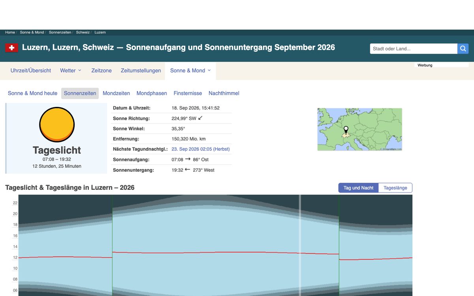Open Sonne & Mond breadcrumb link

tap(32, 32)
